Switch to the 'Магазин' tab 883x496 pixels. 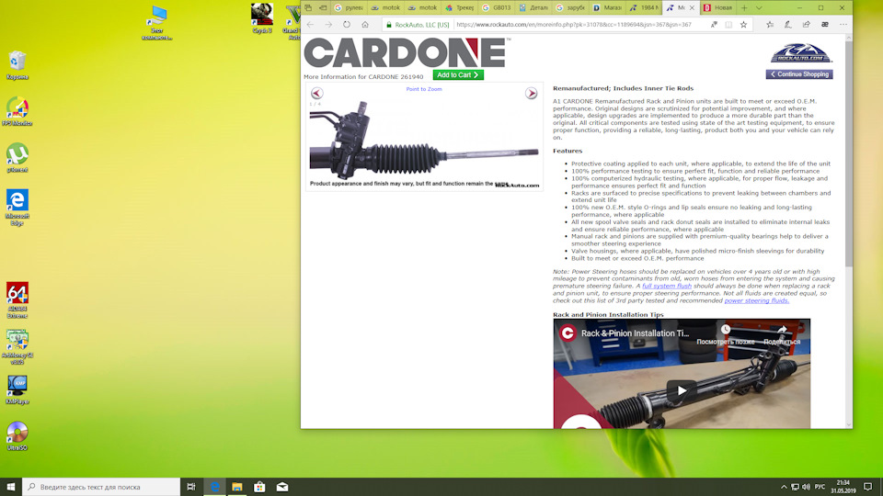pyautogui.click(x=608, y=8)
